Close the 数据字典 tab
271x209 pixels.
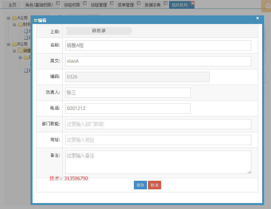(166, 3)
